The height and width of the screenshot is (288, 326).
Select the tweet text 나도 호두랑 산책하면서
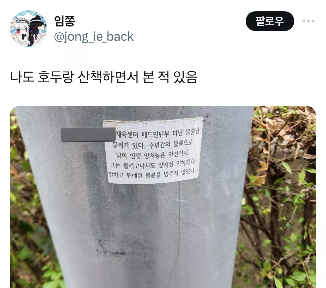click(x=74, y=77)
